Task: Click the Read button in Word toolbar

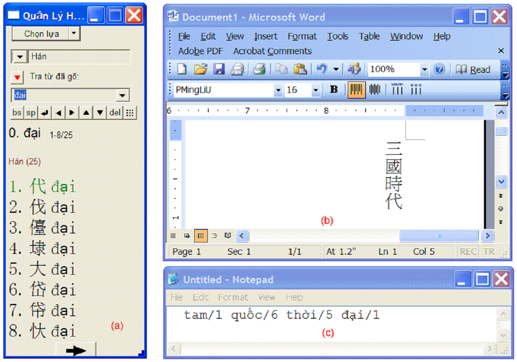Action: pyautogui.click(x=475, y=70)
